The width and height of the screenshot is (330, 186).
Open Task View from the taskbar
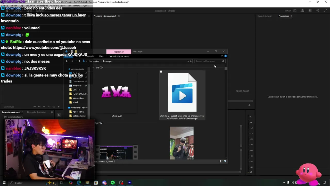pyautogui.click(x=62, y=183)
